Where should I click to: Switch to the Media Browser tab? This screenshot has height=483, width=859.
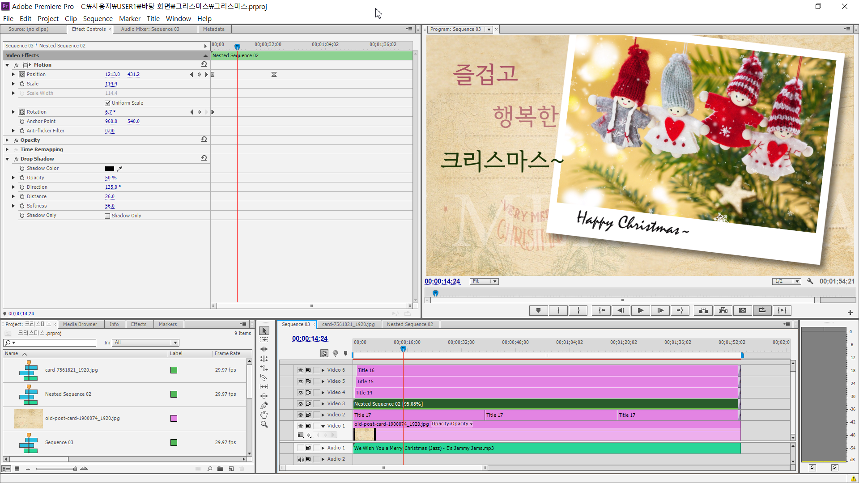[80, 324]
